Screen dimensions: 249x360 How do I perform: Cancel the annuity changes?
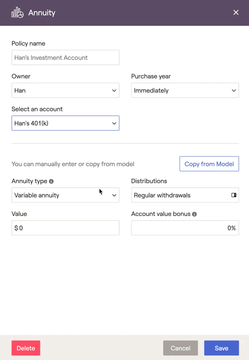click(180, 348)
